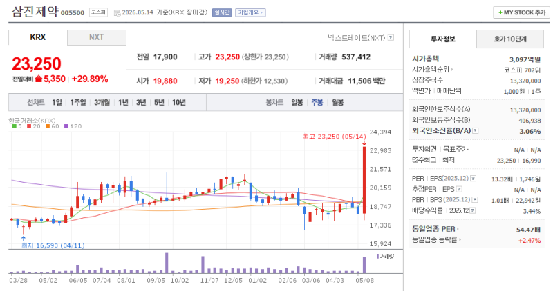Click the red up-arrow price change icon
The image size is (553, 291).
(39, 79)
